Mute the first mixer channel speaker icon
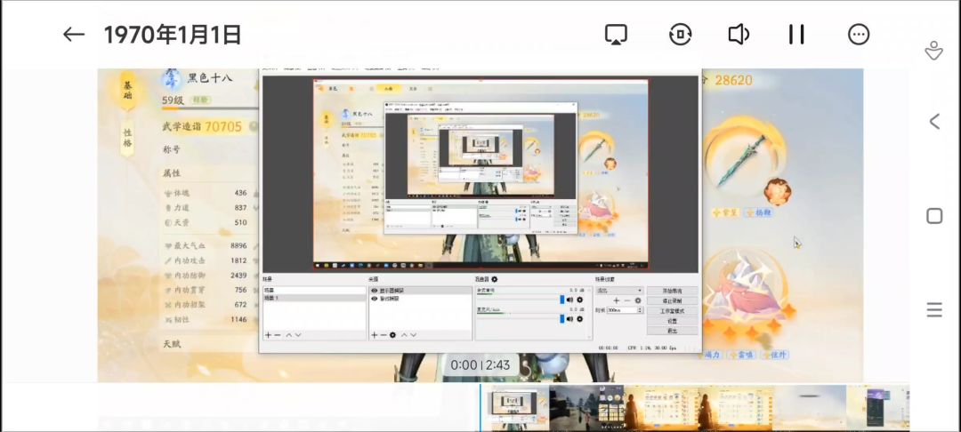Image resolution: width=961 pixels, height=432 pixels. tap(570, 300)
